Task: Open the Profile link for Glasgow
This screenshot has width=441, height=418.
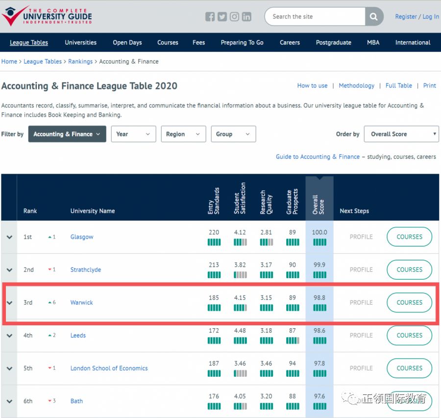Action: coord(361,237)
